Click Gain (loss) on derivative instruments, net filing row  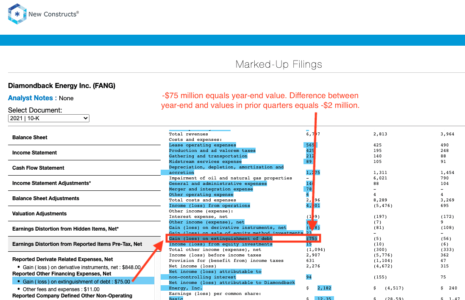click(x=228, y=228)
